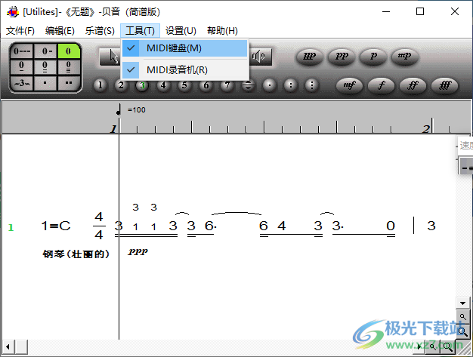Select the three octave dots button
This screenshot has height=357, width=473.
[x=311, y=85]
